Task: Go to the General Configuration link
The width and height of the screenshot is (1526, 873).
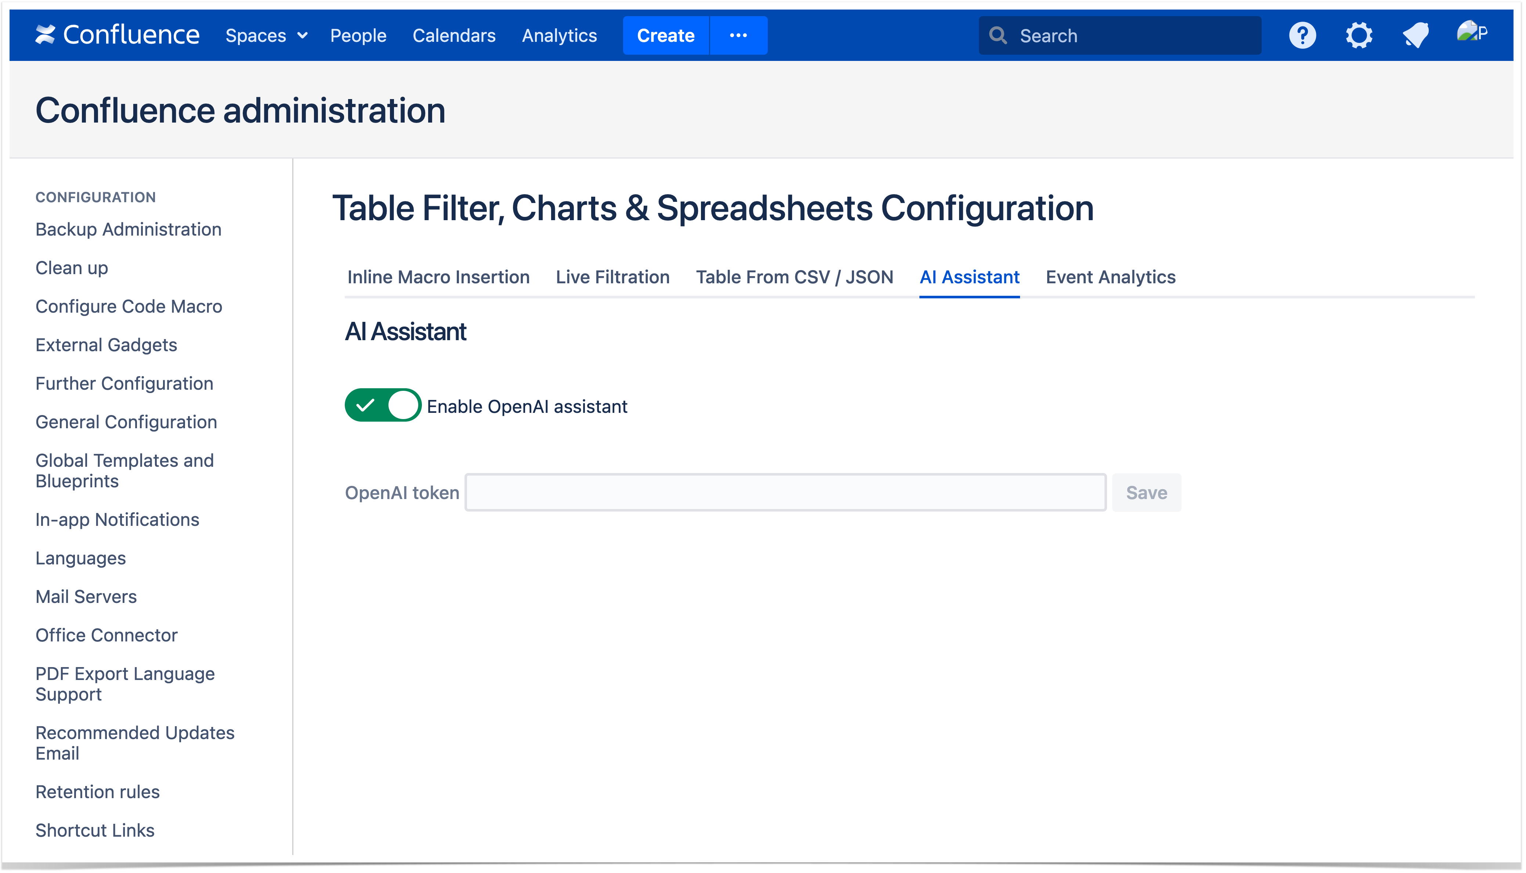Action: tap(126, 422)
